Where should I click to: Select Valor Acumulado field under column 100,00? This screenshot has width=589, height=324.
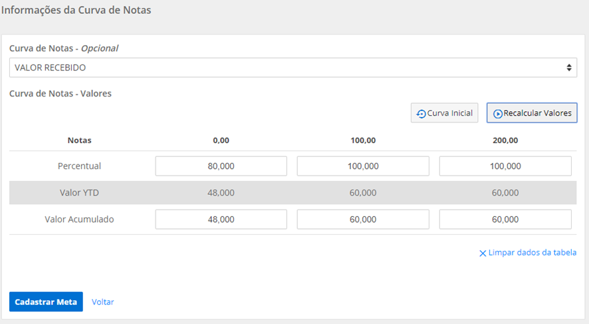[363, 219]
